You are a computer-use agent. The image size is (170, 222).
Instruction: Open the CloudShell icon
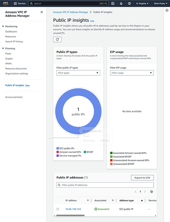click(113, 3)
